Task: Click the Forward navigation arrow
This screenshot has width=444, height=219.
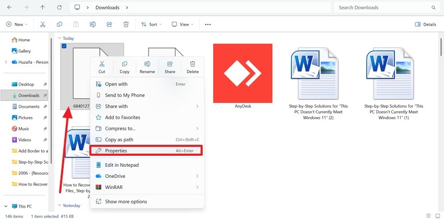Action: 26,8
